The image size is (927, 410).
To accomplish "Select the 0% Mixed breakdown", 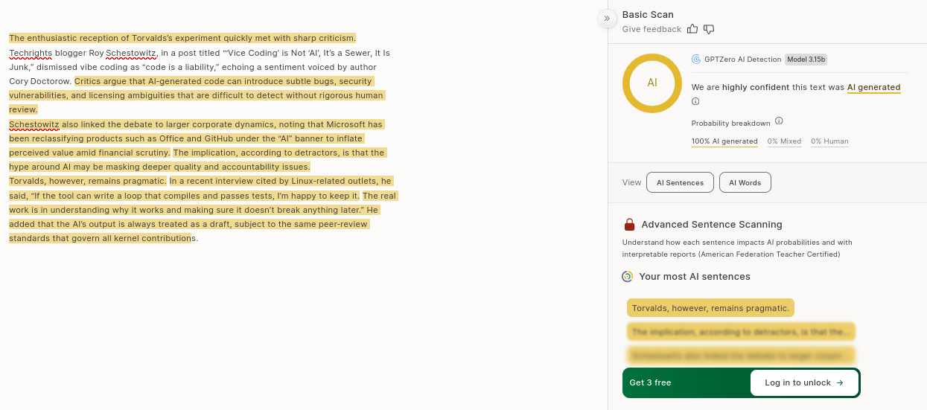I will [x=784, y=141].
